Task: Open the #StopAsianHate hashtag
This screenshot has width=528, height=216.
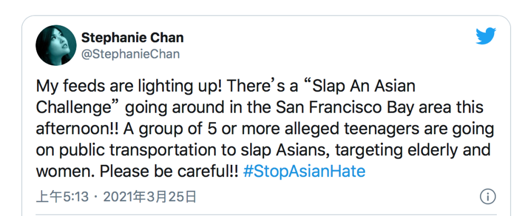Action: pos(304,172)
